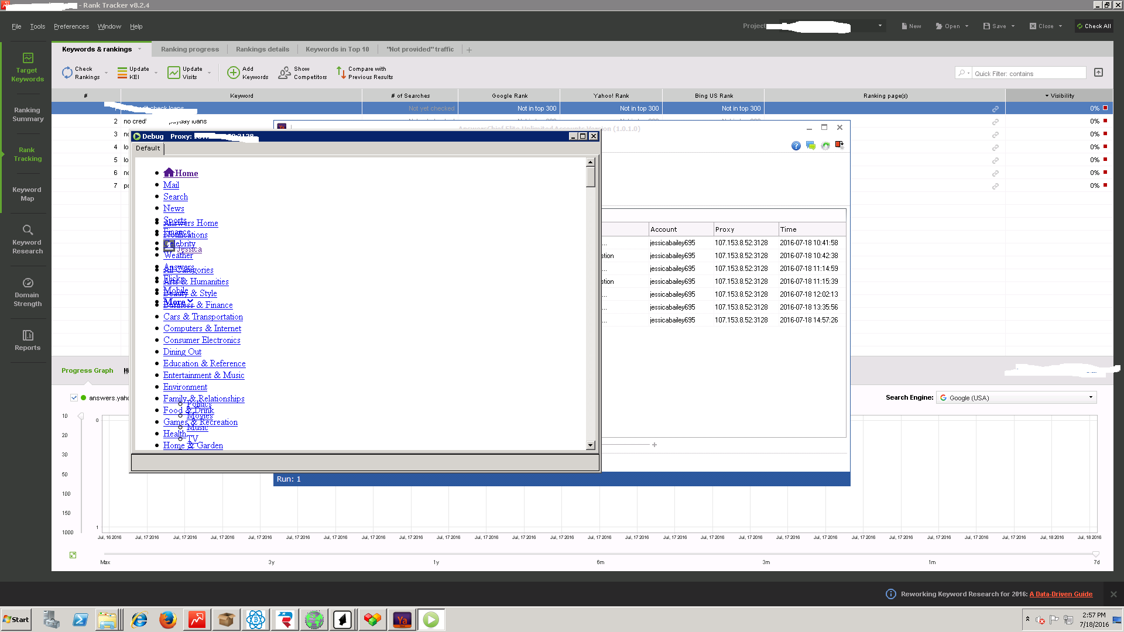Click the Check All button
Viewport: 1124px width, 632px height.
coord(1094,26)
